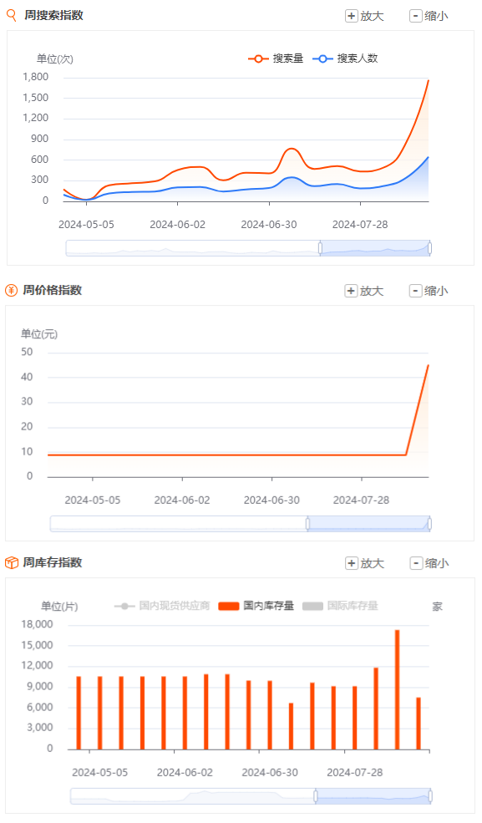
Task: Click the tallest inventory bar in the chart
Action: (397, 689)
